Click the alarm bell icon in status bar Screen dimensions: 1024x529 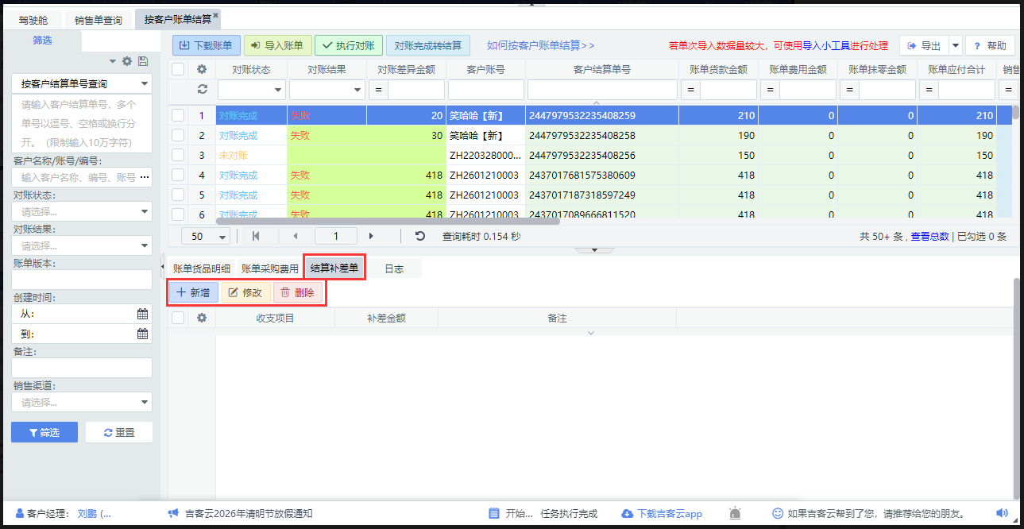click(736, 513)
